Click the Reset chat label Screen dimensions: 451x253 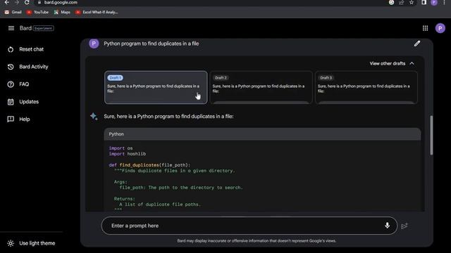point(31,49)
